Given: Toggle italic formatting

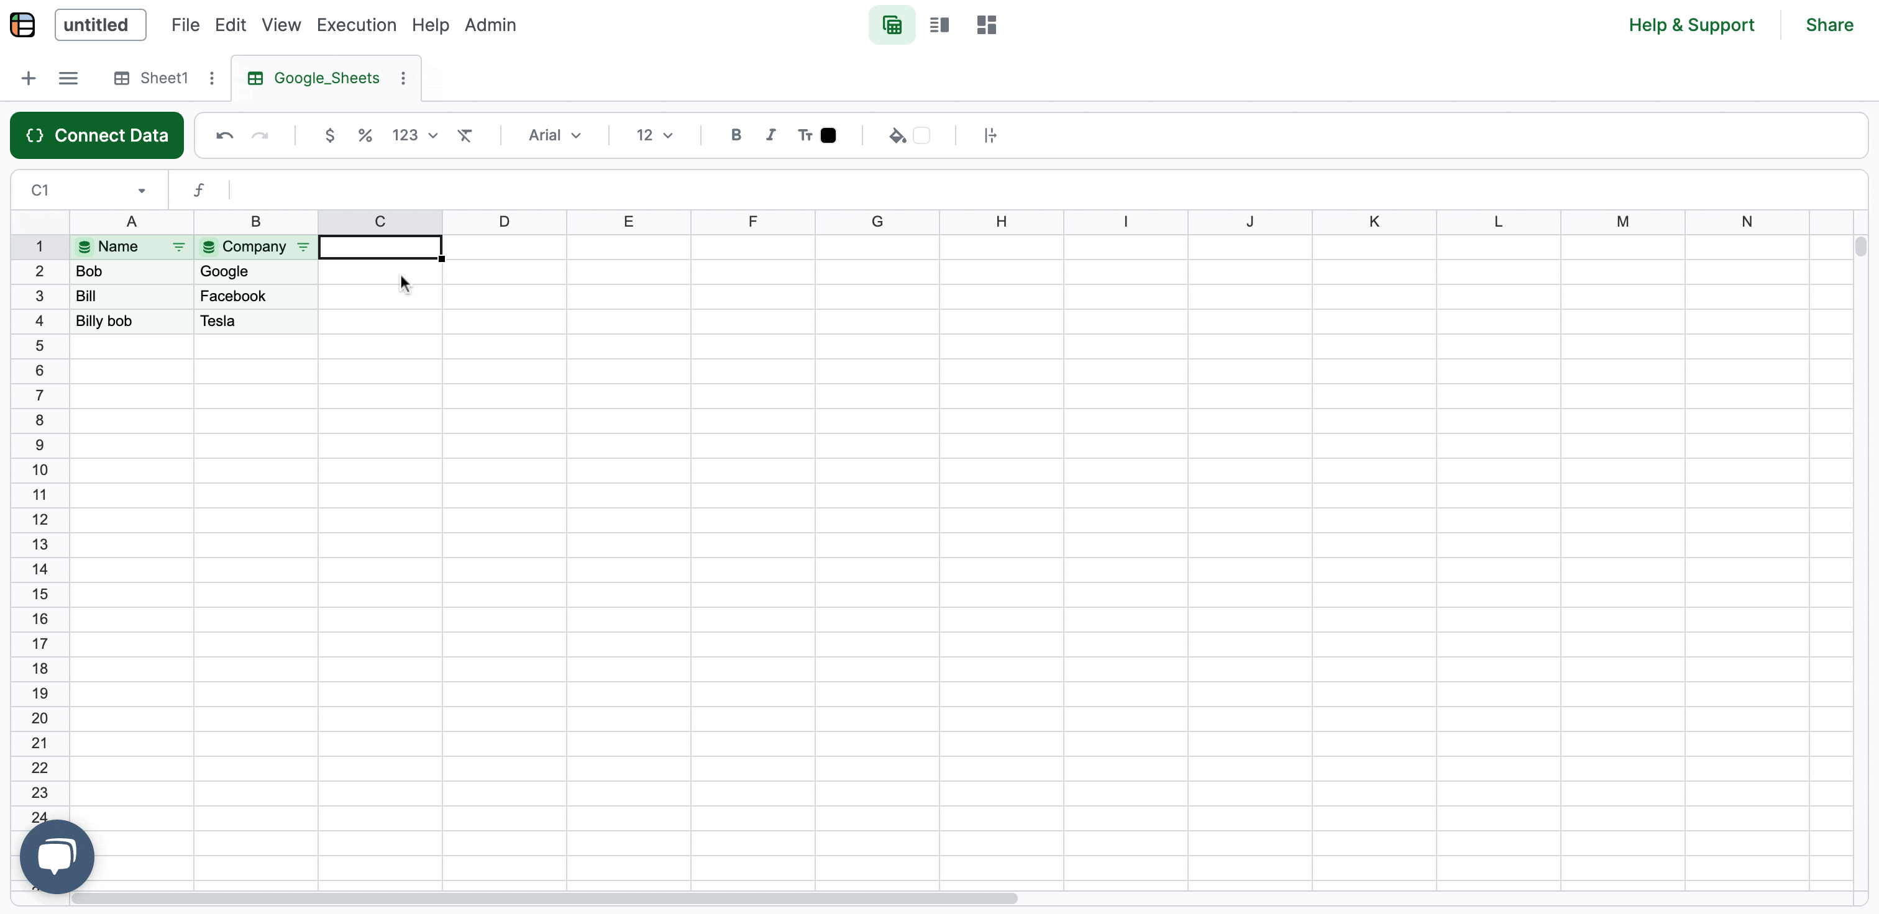Looking at the screenshot, I should (x=770, y=135).
